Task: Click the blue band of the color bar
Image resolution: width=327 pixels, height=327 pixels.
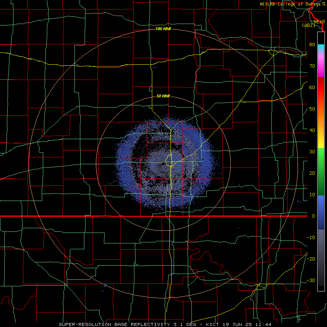Action: (x=321, y=212)
